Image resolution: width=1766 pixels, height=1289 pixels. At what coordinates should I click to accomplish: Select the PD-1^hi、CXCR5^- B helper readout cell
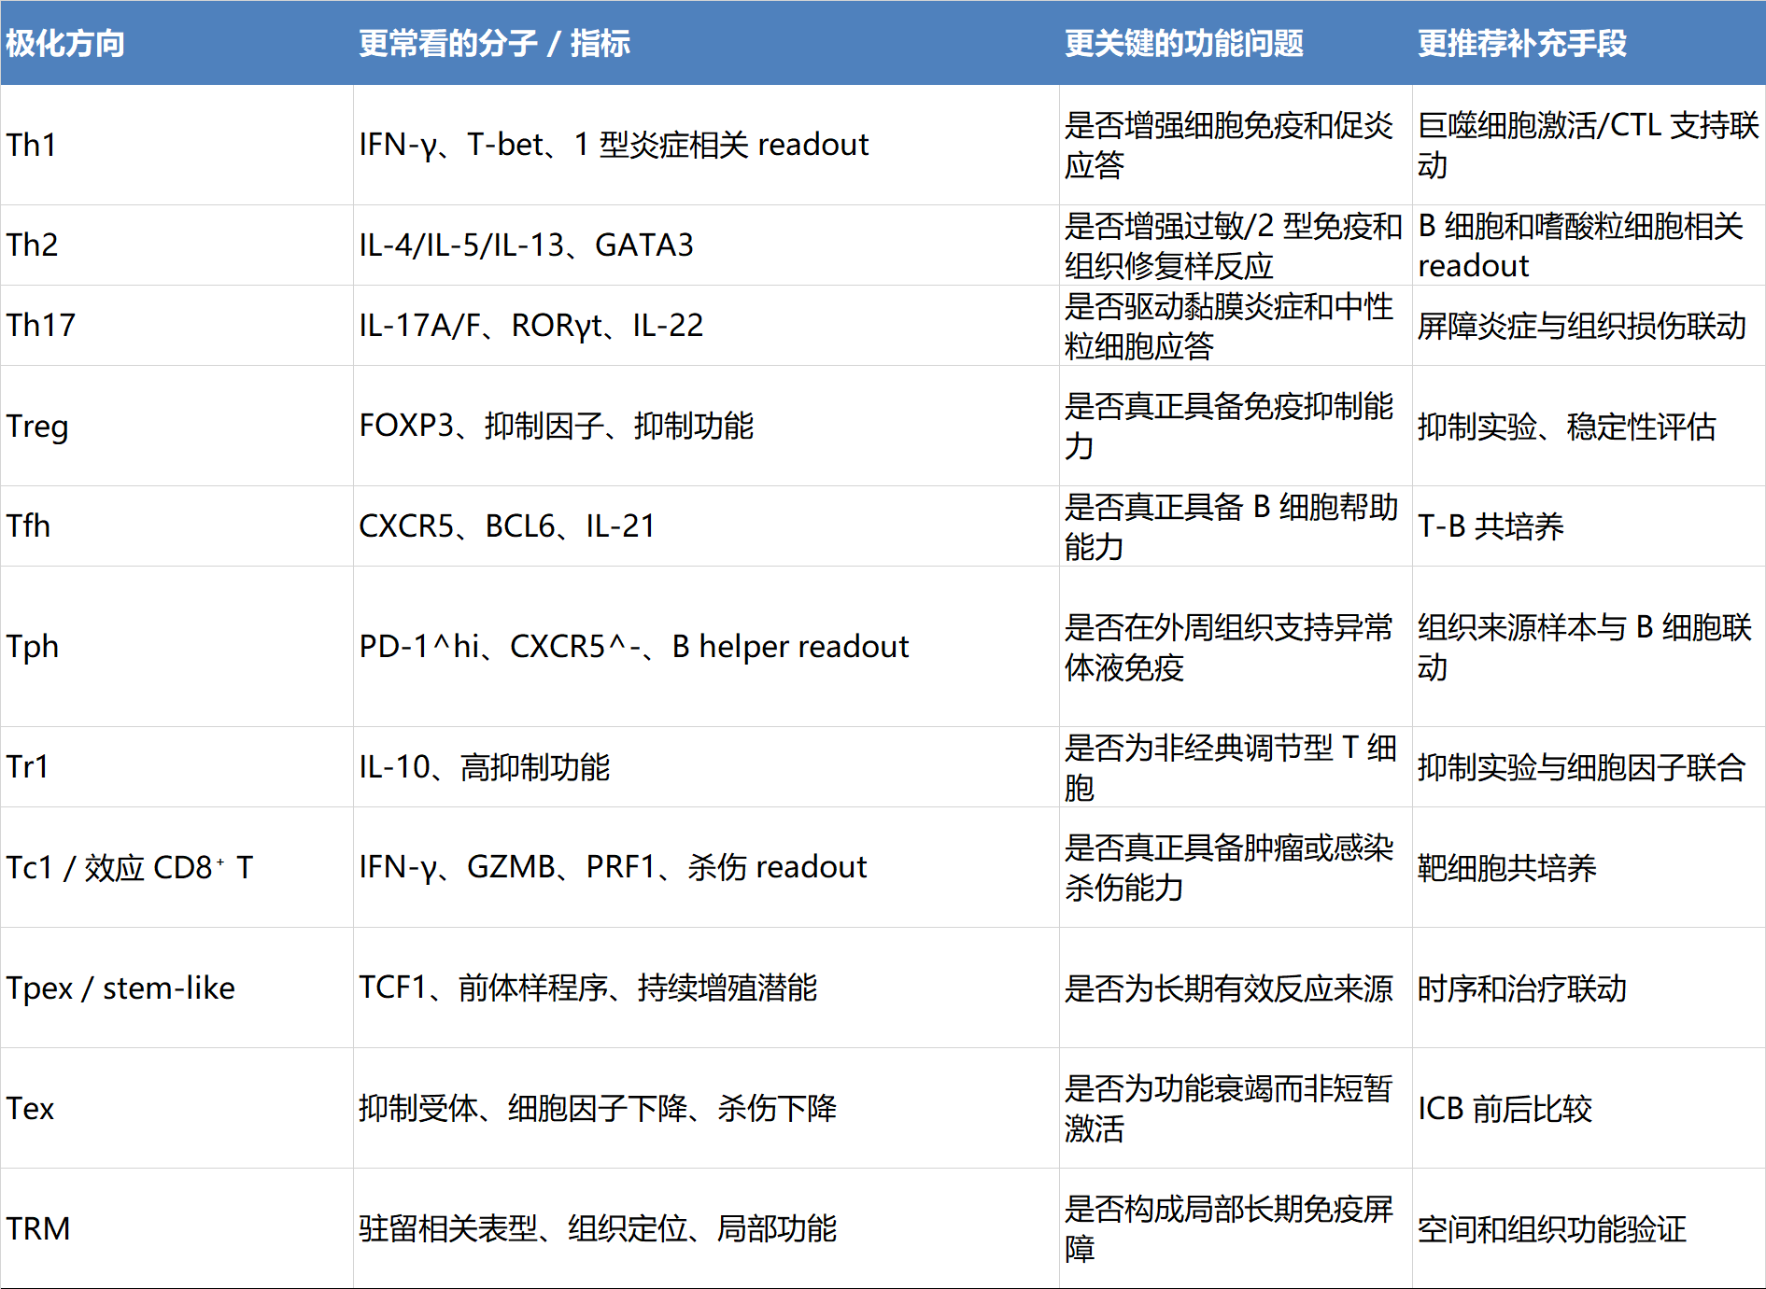pos(633,646)
